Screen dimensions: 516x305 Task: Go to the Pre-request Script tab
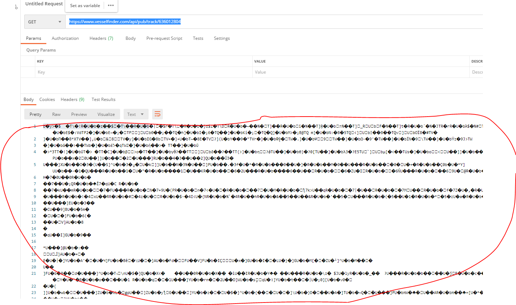pyautogui.click(x=164, y=38)
